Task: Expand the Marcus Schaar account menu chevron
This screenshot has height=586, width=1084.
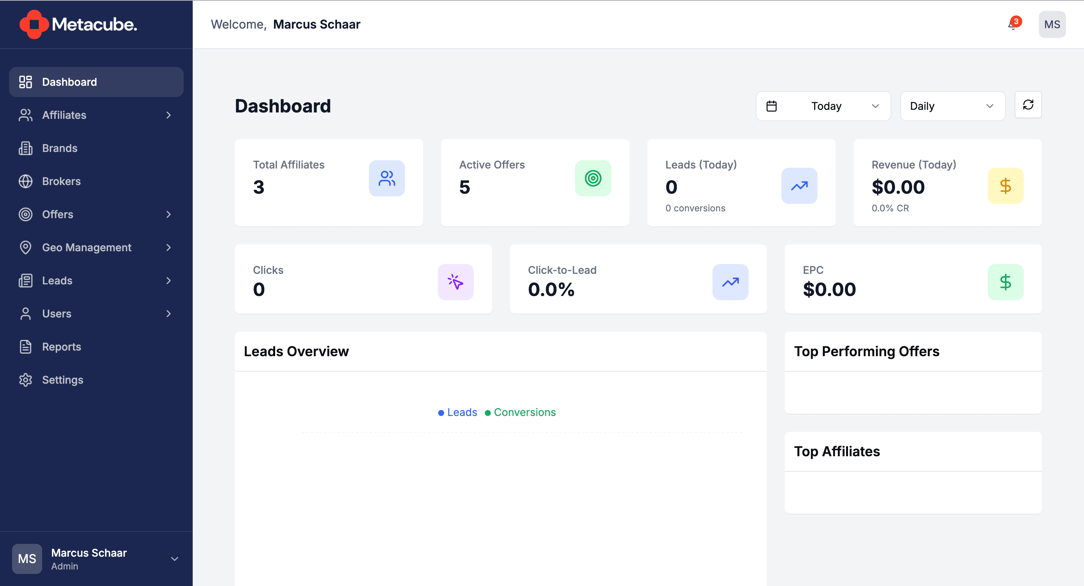Action: (x=175, y=559)
